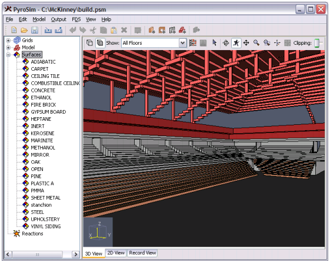Click the tree panel right scroll arrow
Screen dimensions: 330x262
[75, 254]
